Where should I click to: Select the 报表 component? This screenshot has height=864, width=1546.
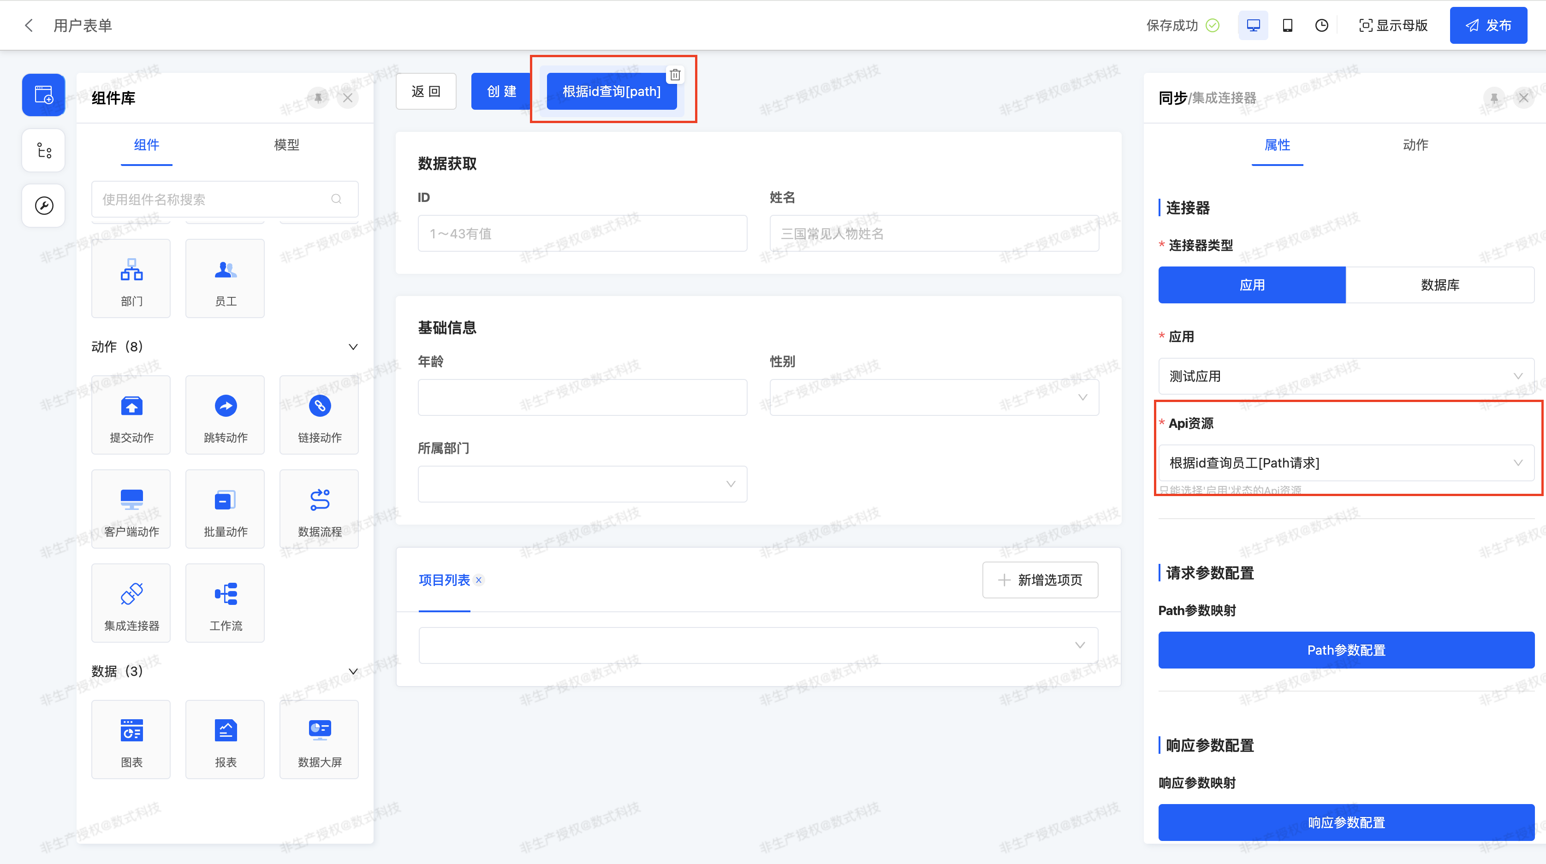(225, 740)
